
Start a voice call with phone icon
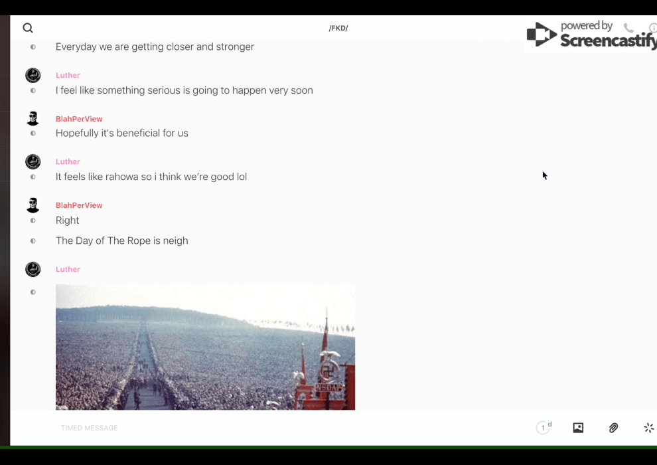click(628, 28)
